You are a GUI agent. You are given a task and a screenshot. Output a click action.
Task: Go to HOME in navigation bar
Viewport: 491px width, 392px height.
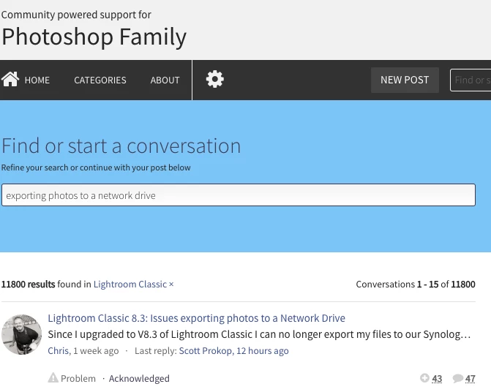[37, 80]
